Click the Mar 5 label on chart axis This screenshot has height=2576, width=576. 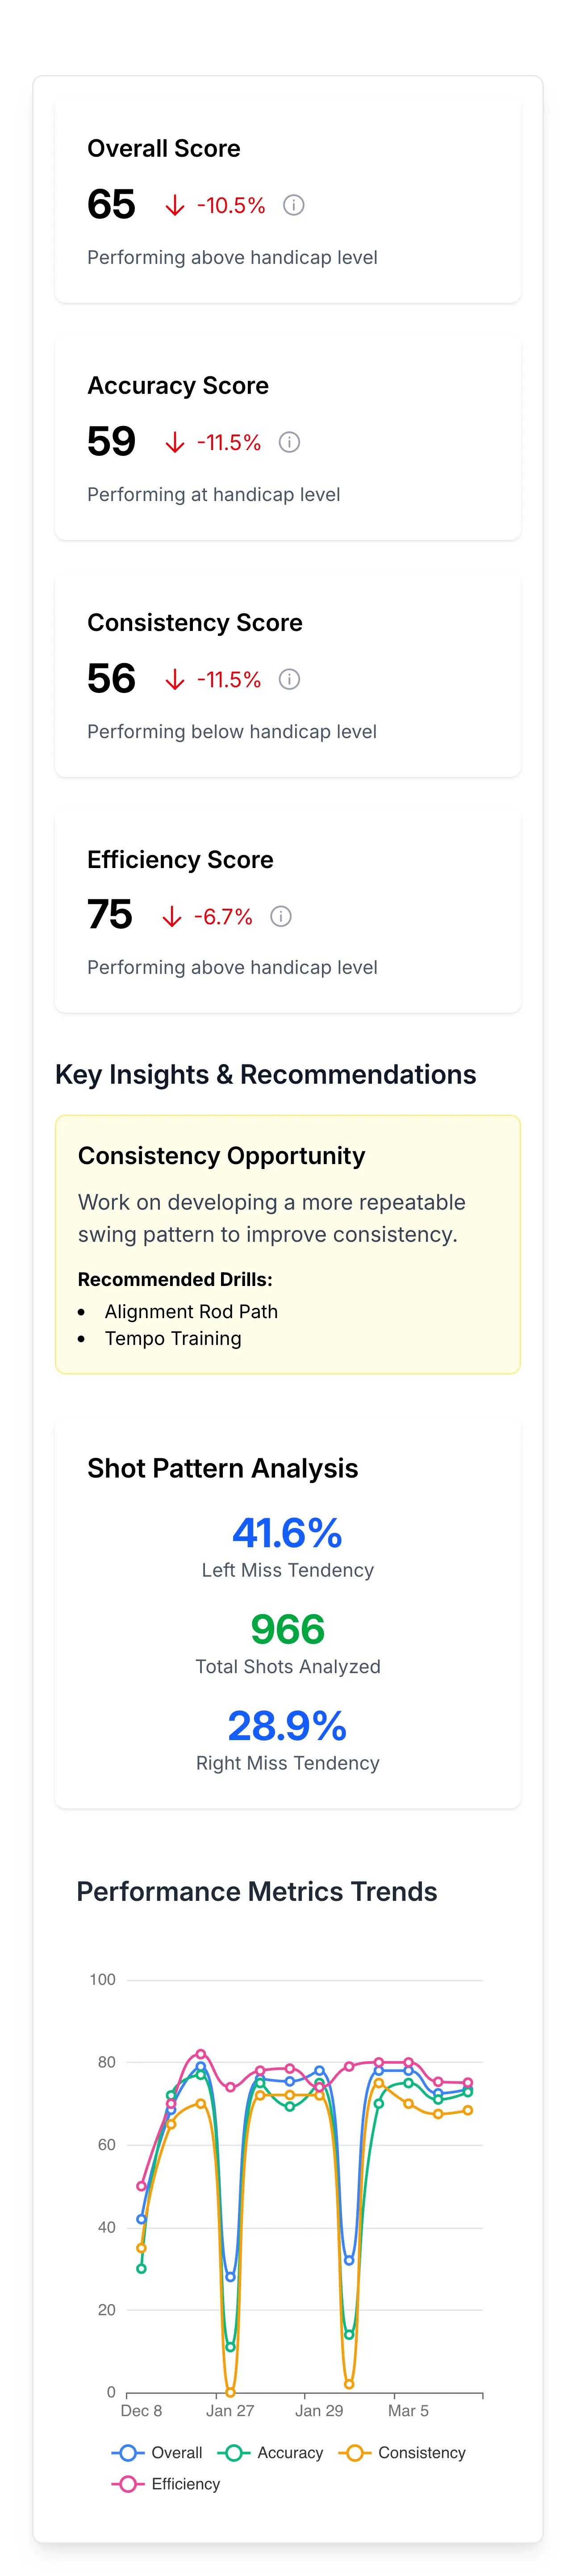point(408,2410)
